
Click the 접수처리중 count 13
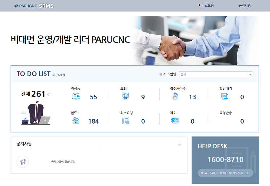tap(192, 97)
